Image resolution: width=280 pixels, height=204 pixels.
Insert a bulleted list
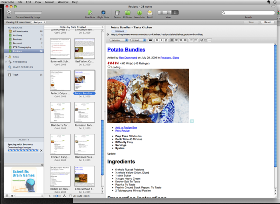coord(191,40)
